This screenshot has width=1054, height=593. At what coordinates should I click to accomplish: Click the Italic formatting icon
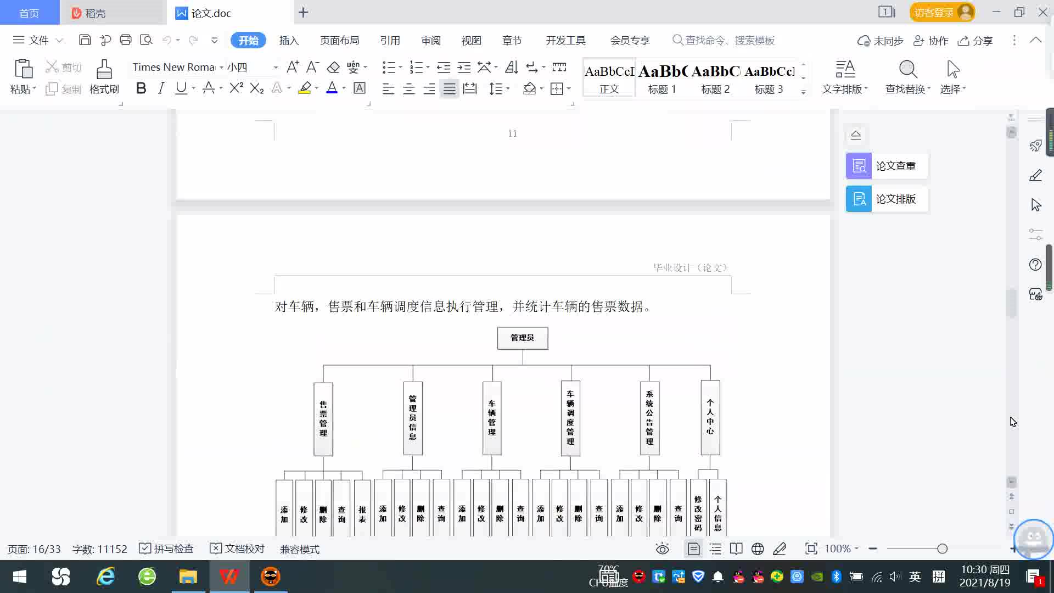(161, 88)
